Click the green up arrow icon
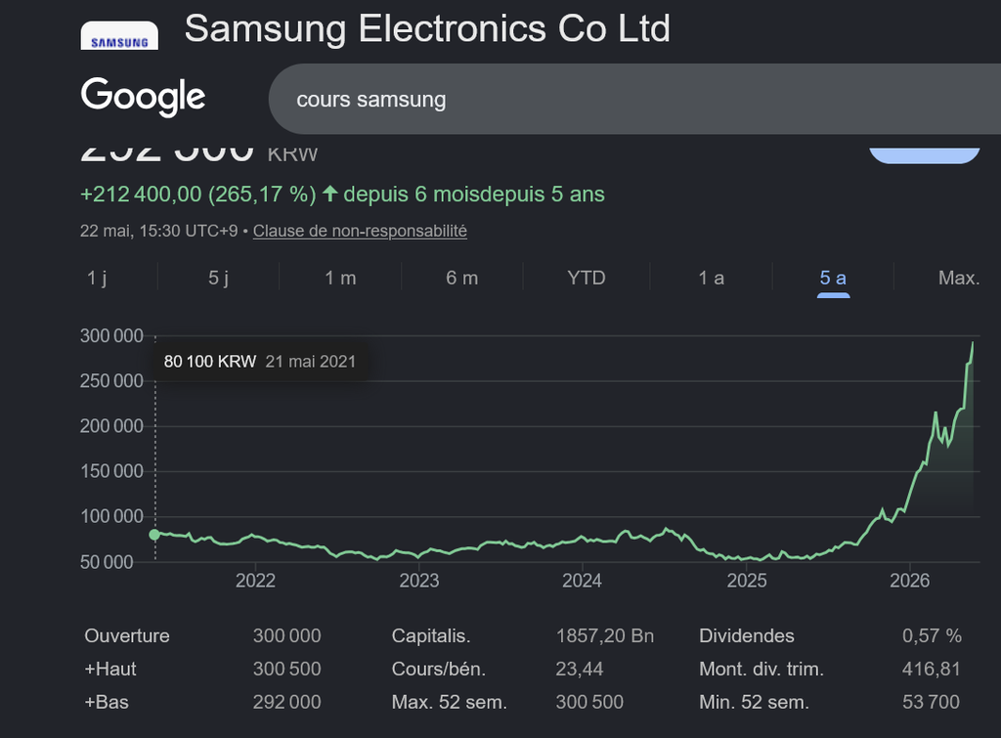Viewport: 1001px width, 738px height. (329, 194)
